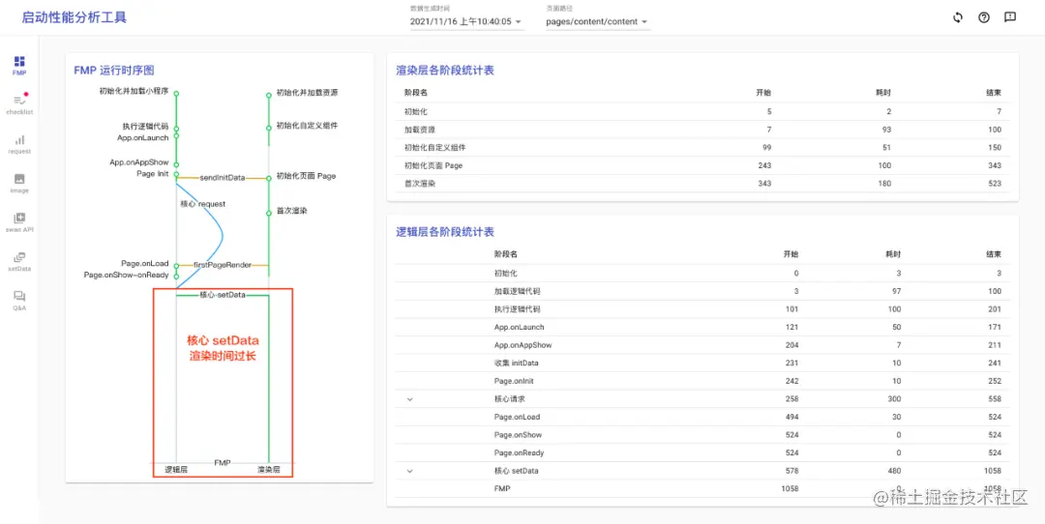Open the feedback message icon
1045x524 pixels.
[1009, 18]
